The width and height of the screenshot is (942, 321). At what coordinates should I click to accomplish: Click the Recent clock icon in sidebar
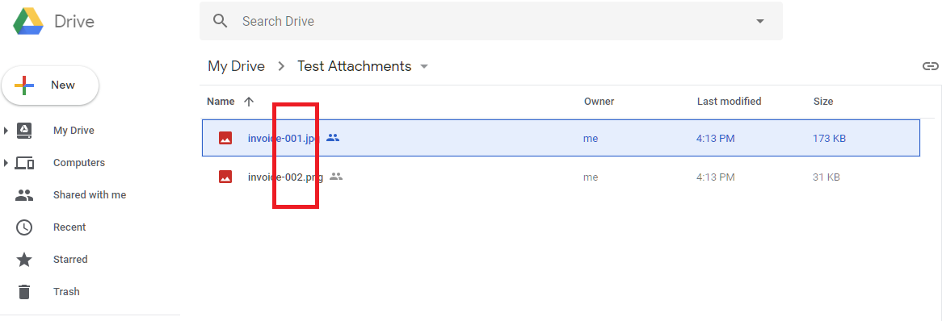(24, 227)
